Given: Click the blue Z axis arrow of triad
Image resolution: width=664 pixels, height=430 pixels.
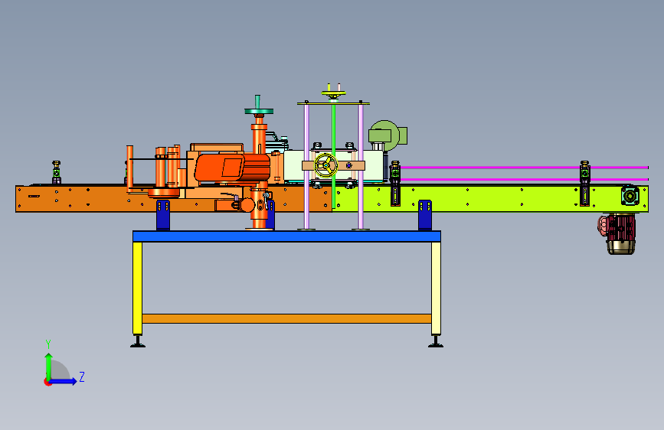Looking at the screenshot, I should [63, 381].
